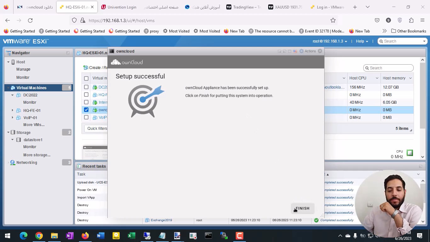
Task: Switch to the Log in - VMware tab
Action: coord(327,7)
